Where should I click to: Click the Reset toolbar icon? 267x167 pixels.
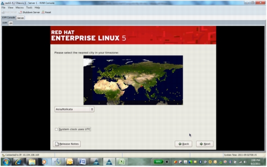tap(43, 12)
